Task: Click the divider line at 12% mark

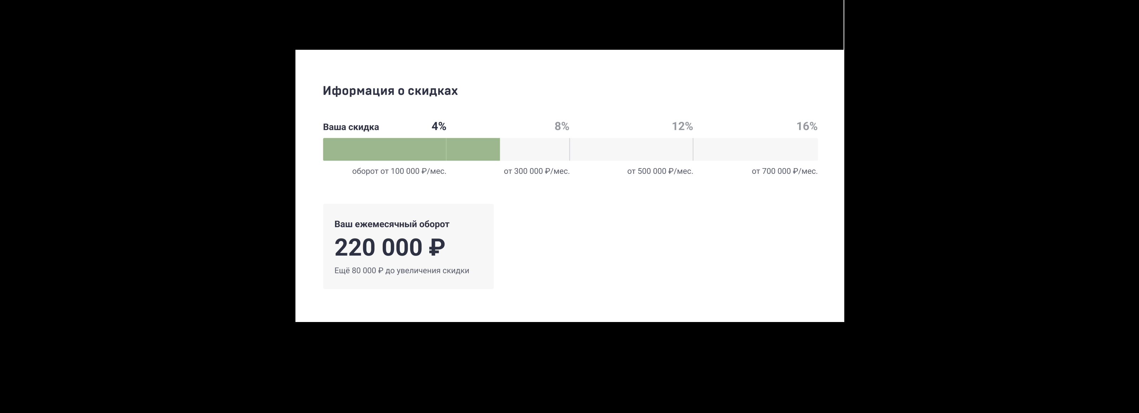Action: (693, 149)
